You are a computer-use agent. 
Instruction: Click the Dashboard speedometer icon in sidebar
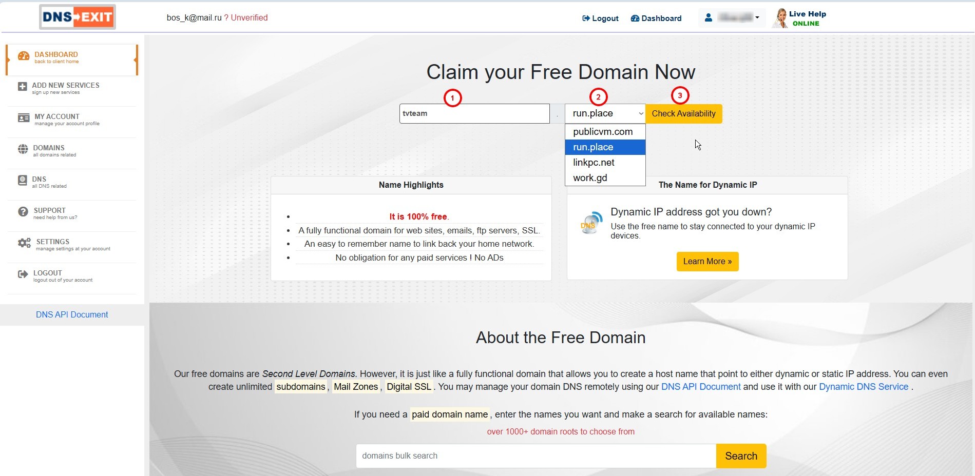[24, 56]
